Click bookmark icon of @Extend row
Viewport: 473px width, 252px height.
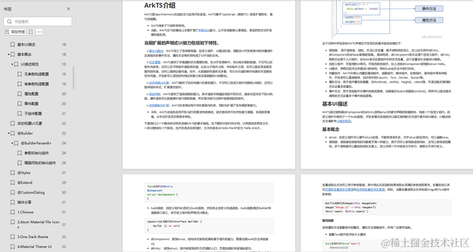pyautogui.click(x=12, y=182)
